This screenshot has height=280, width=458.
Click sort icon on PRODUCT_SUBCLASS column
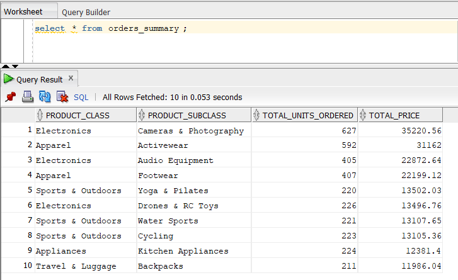tap(142, 115)
